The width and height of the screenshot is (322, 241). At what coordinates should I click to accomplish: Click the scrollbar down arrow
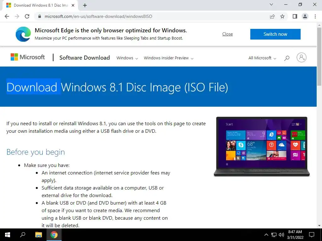pyautogui.click(x=319, y=226)
